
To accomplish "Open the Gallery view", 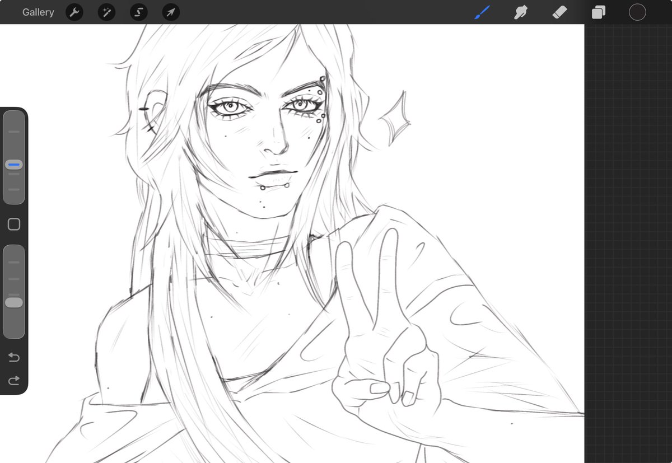I will (38, 12).
